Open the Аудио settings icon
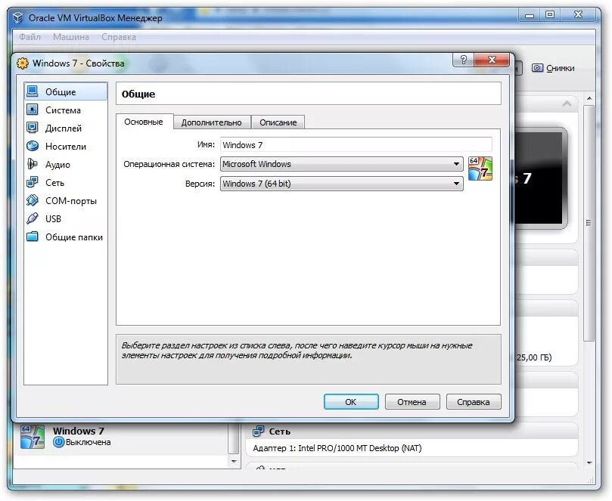612x501 pixels. pyautogui.click(x=33, y=164)
